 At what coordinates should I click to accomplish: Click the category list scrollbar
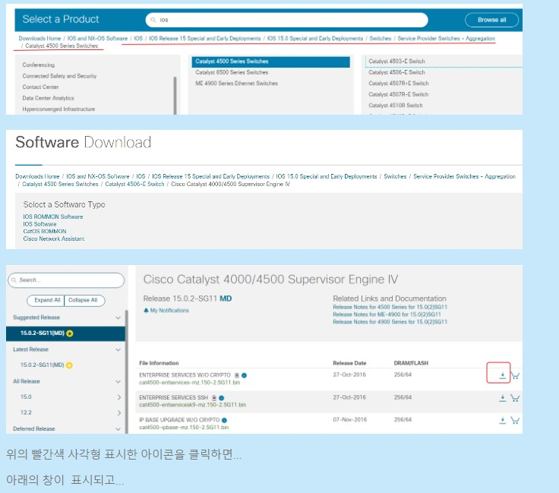point(175,95)
